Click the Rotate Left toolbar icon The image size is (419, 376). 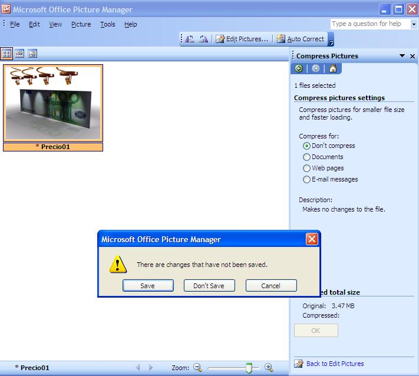pos(189,39)
